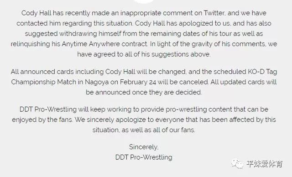Click the word Twitter in first paragraph
The width and height of the screenshot is (292, 177).
214,13
